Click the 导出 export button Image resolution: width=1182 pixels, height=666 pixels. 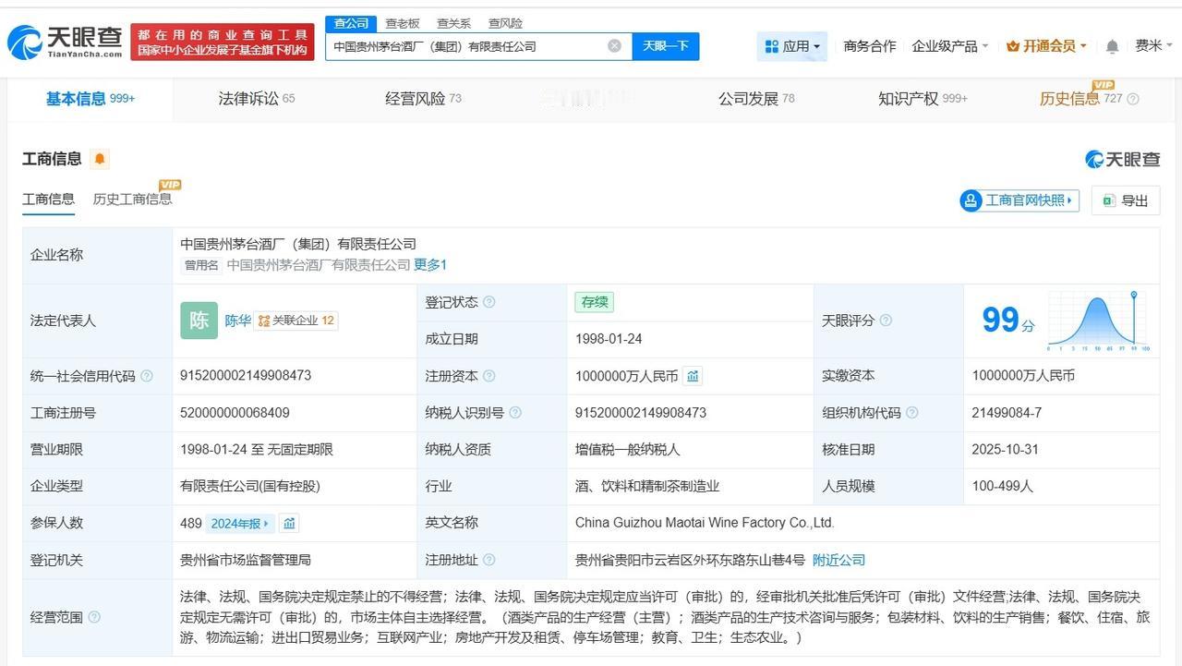pos(1126,200)
